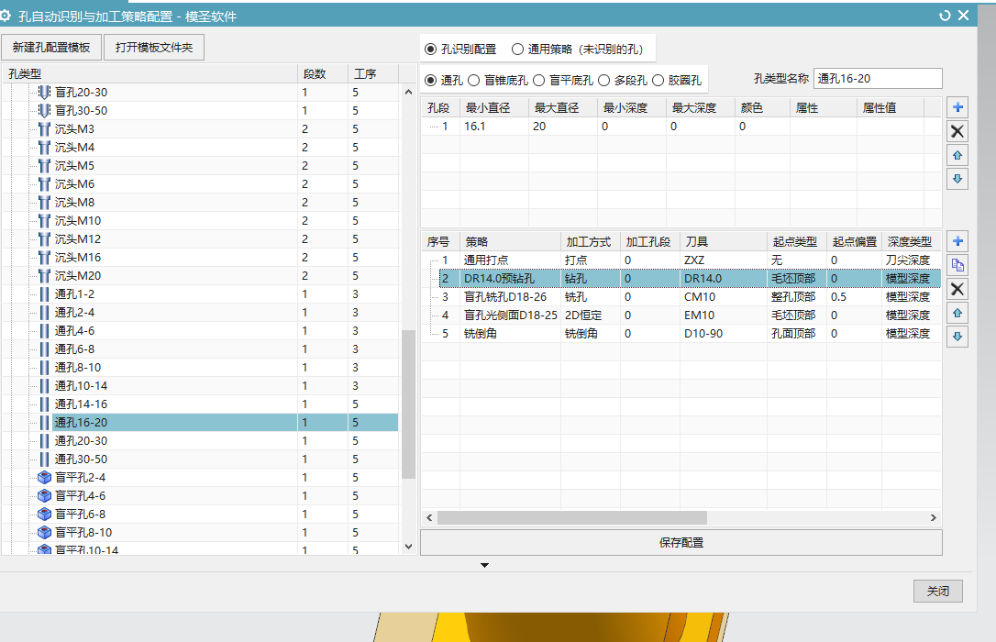Choose the 盲平底孔 hole type radio
Viewport: 996px width, 642px height.
tap(538, 80)
